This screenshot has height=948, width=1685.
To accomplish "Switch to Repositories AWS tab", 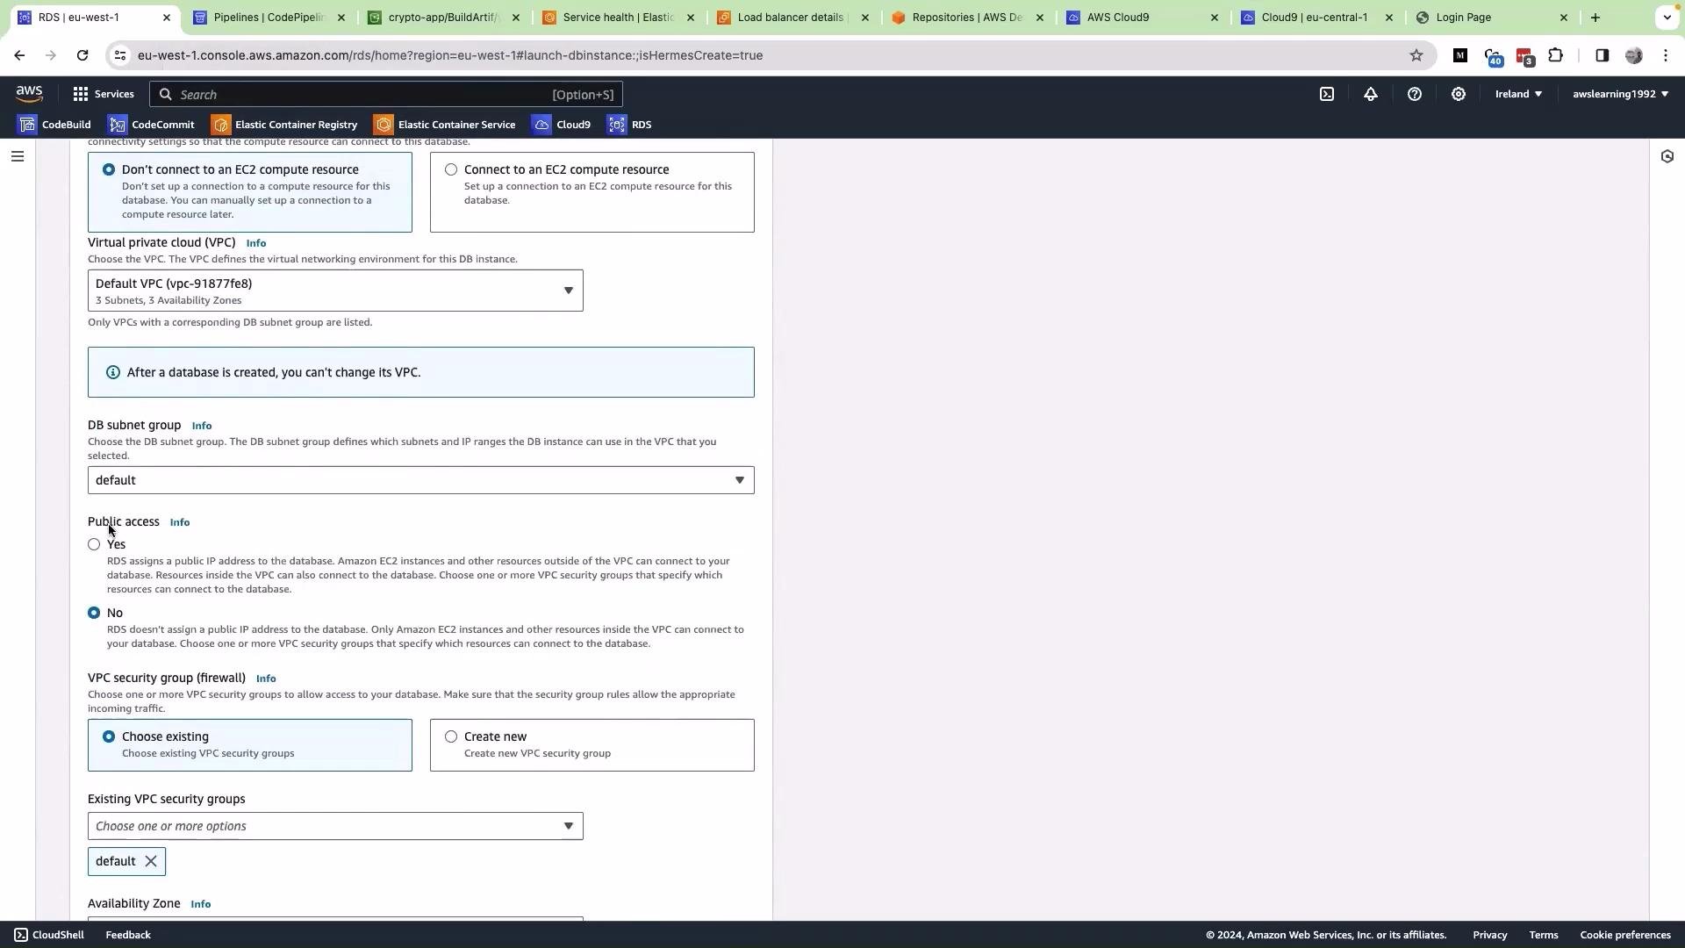I will click(965, 18).
